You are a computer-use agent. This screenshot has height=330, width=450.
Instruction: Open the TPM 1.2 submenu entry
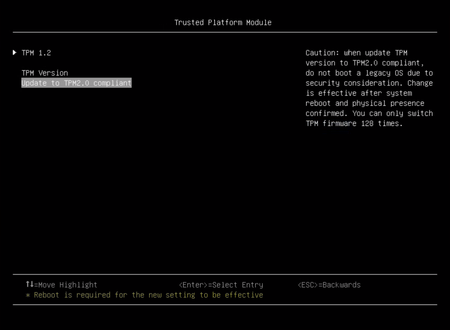pos(36,53)
